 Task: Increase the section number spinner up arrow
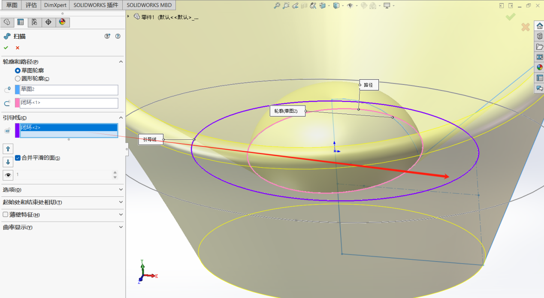point(115,173)
